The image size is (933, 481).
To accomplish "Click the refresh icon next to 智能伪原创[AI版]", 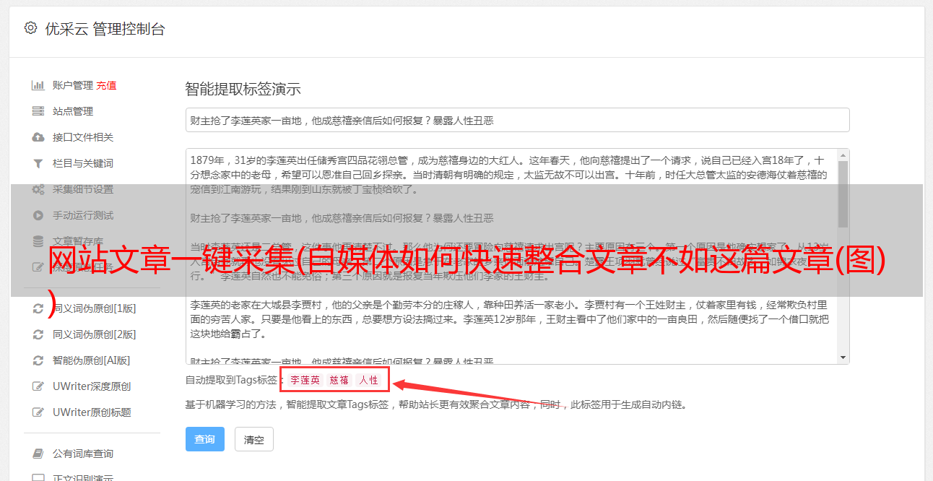I will [38, 360].
